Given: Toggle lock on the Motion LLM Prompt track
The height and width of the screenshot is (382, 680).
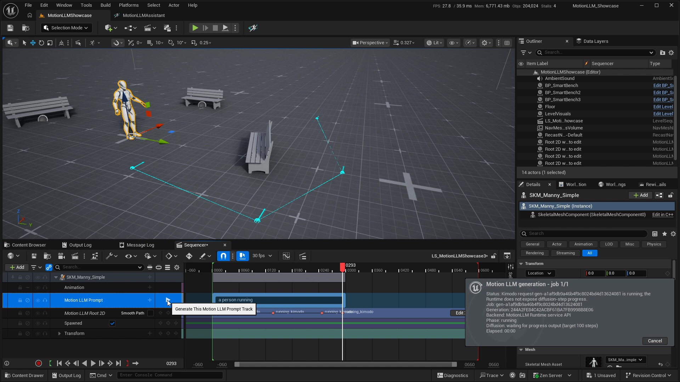Looking at the screenshot, I should click(20, 300).
